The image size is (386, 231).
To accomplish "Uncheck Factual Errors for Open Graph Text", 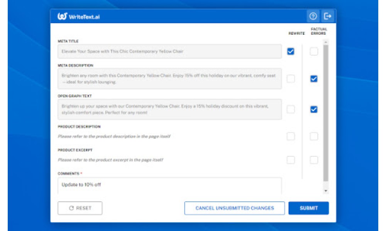I will [313, 109].
